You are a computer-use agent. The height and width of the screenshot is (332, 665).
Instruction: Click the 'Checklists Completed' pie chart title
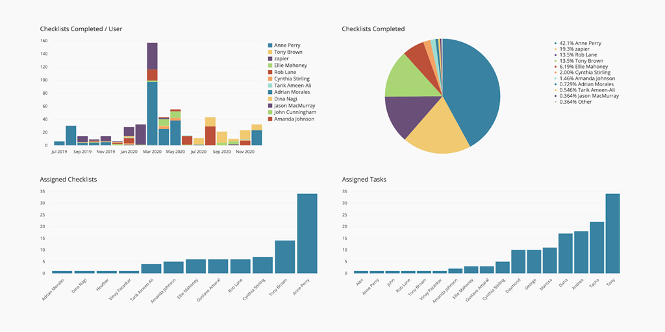373,29
